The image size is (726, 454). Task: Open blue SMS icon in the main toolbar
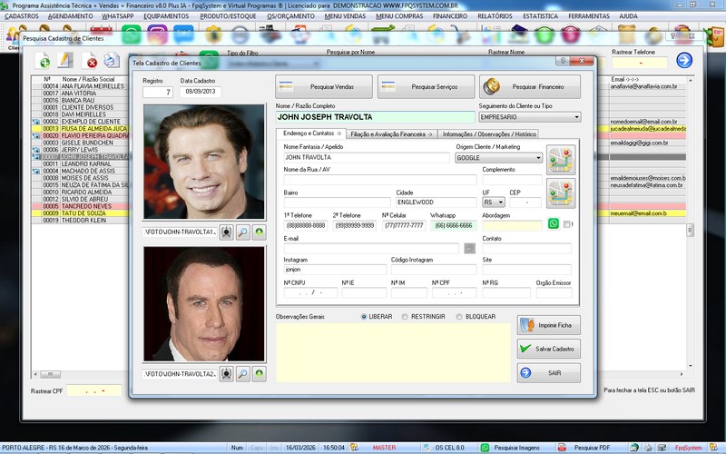tap(183, 35)
